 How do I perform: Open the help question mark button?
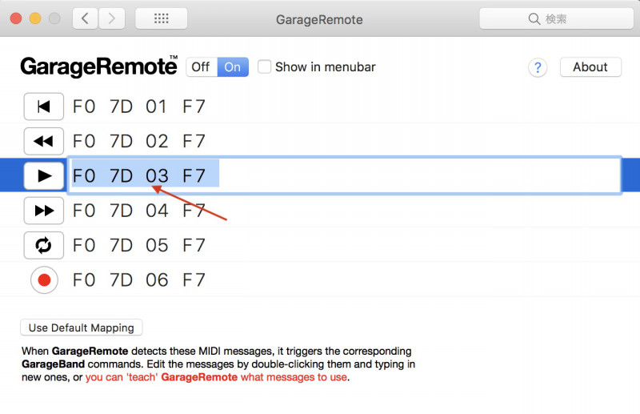[x=538, y=67]
